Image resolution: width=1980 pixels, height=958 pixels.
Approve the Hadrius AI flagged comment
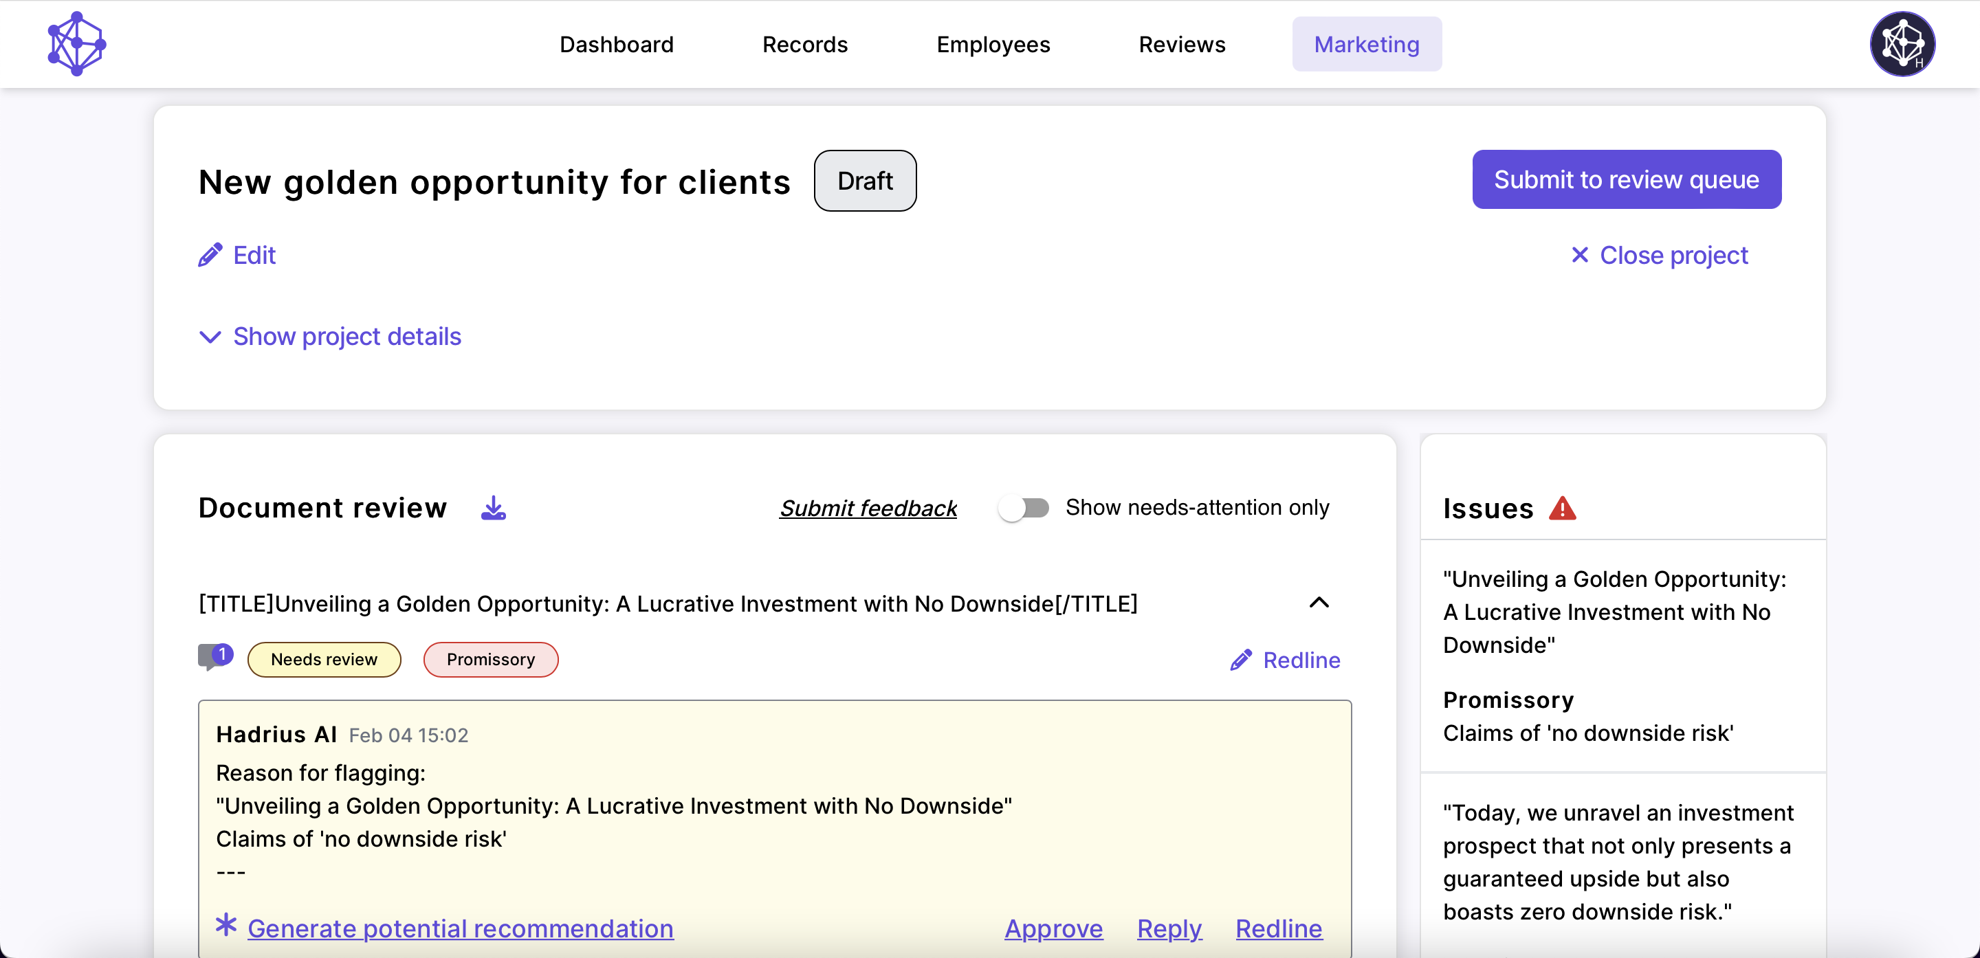tap(1053, 928)
